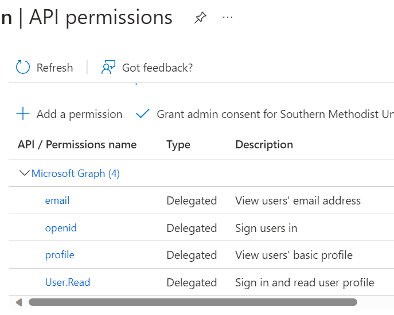
Task: Pin the API permissions page
Action: pos(200,18)
